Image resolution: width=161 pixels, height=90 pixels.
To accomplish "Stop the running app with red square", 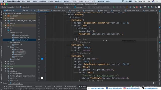I will (137, 7).
